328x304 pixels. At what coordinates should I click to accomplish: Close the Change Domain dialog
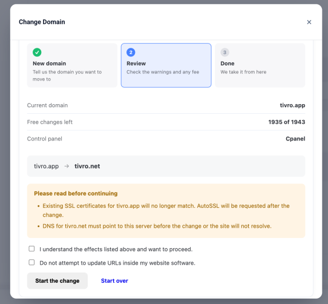pyautogui.click(x=309, y=22)
